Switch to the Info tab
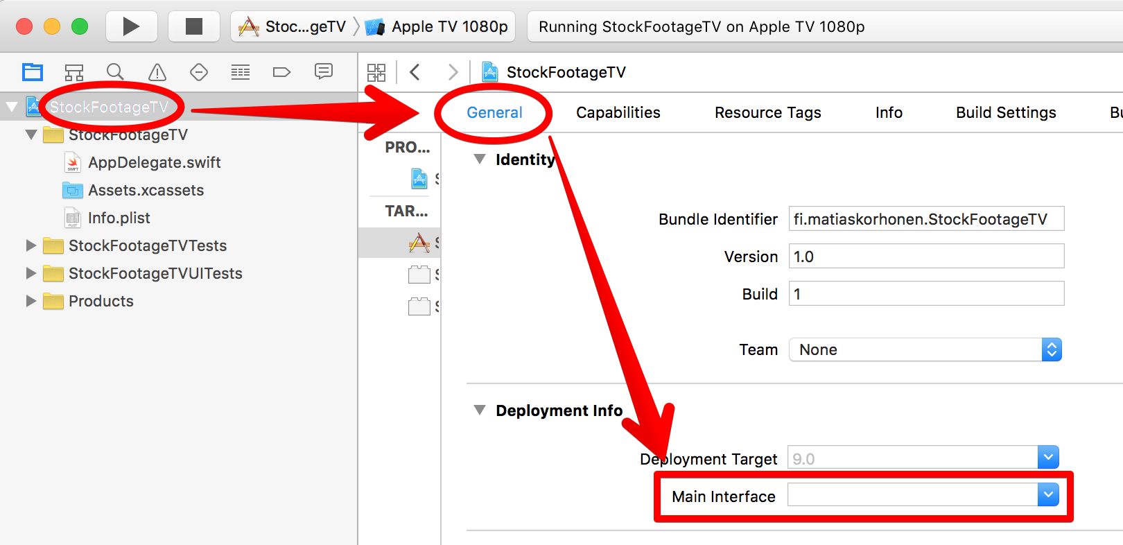Image resolution: width=1123 pixels, height=545 pixels. click(889, 112)
